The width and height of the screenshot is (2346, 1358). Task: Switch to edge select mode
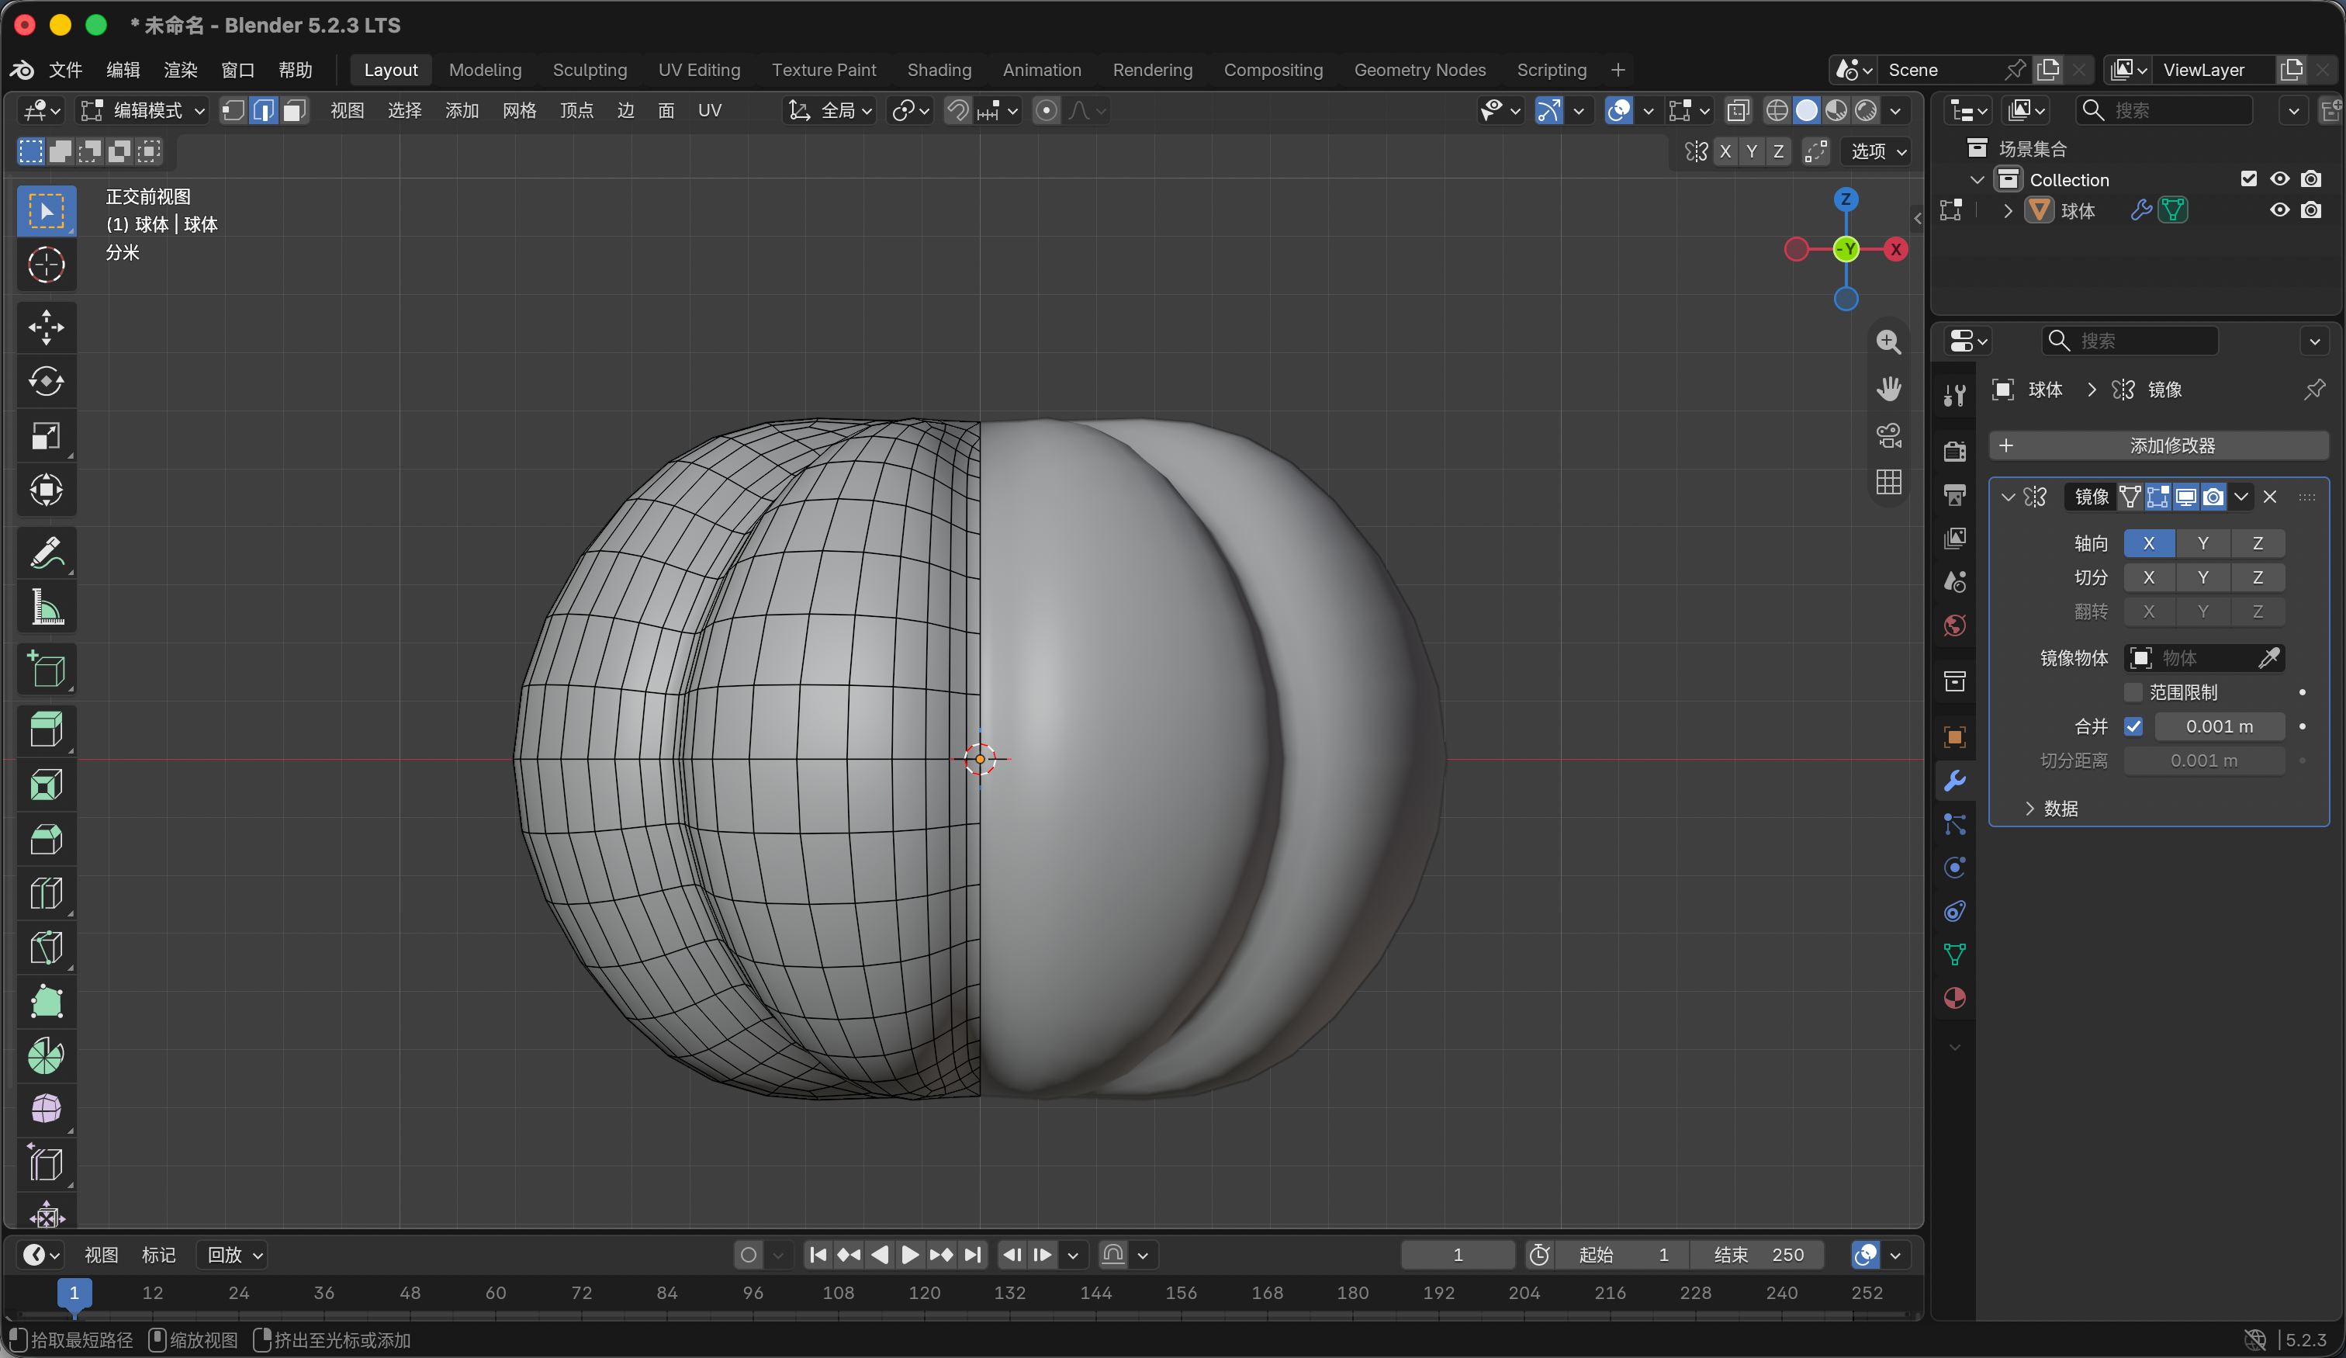[x=265, y=111]
